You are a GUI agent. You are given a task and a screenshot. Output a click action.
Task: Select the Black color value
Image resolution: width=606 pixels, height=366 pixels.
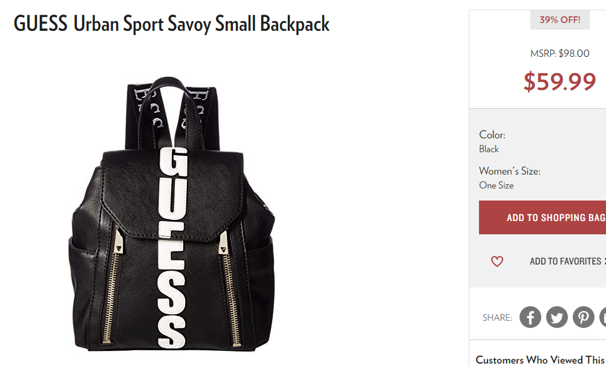click(489, 149)
